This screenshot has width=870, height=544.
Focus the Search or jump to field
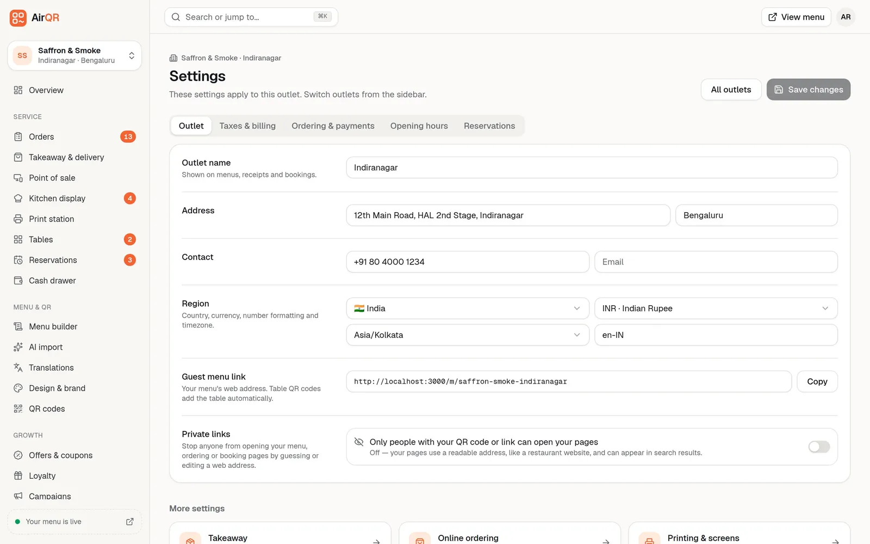(251, 17)
